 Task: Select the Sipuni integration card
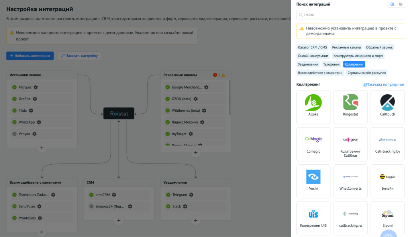pos(387,219)
